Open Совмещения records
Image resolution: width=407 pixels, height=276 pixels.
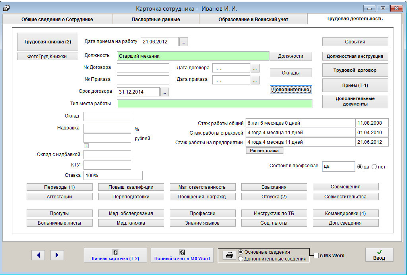click(345, 187)
